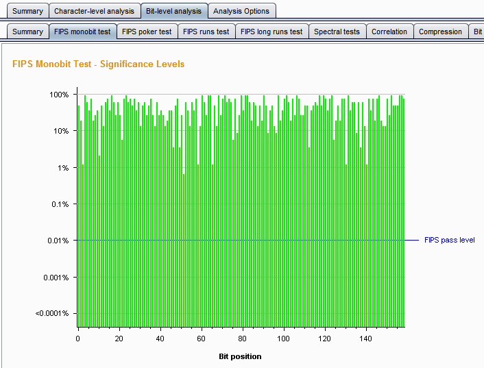Switch to the Correlation tab

[x=389, y=32]
